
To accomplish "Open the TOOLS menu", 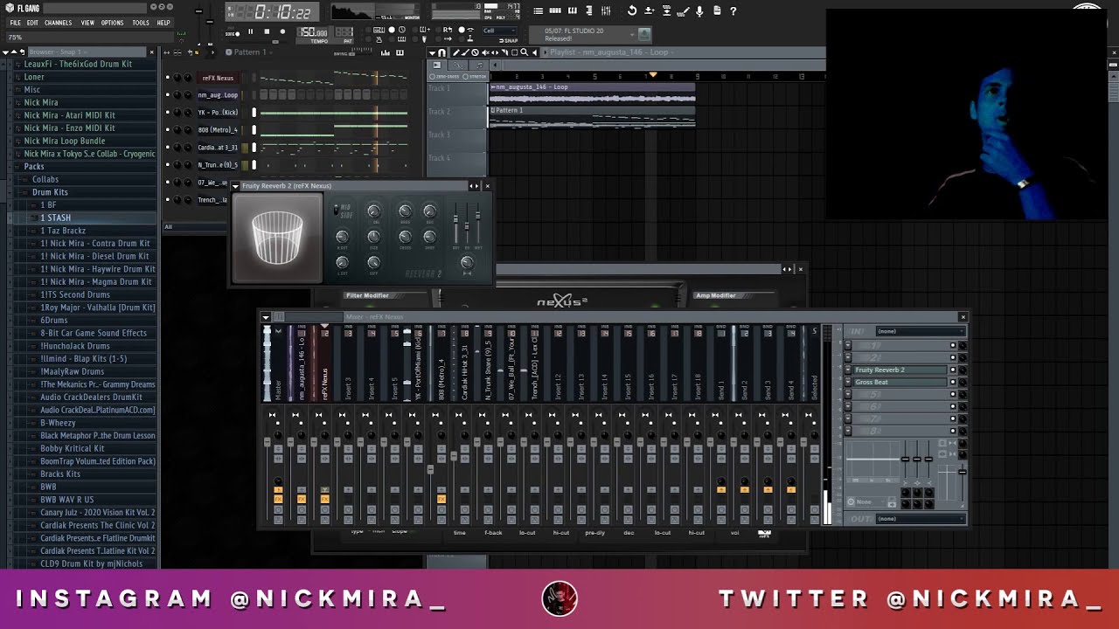I will tap(140, 23).
